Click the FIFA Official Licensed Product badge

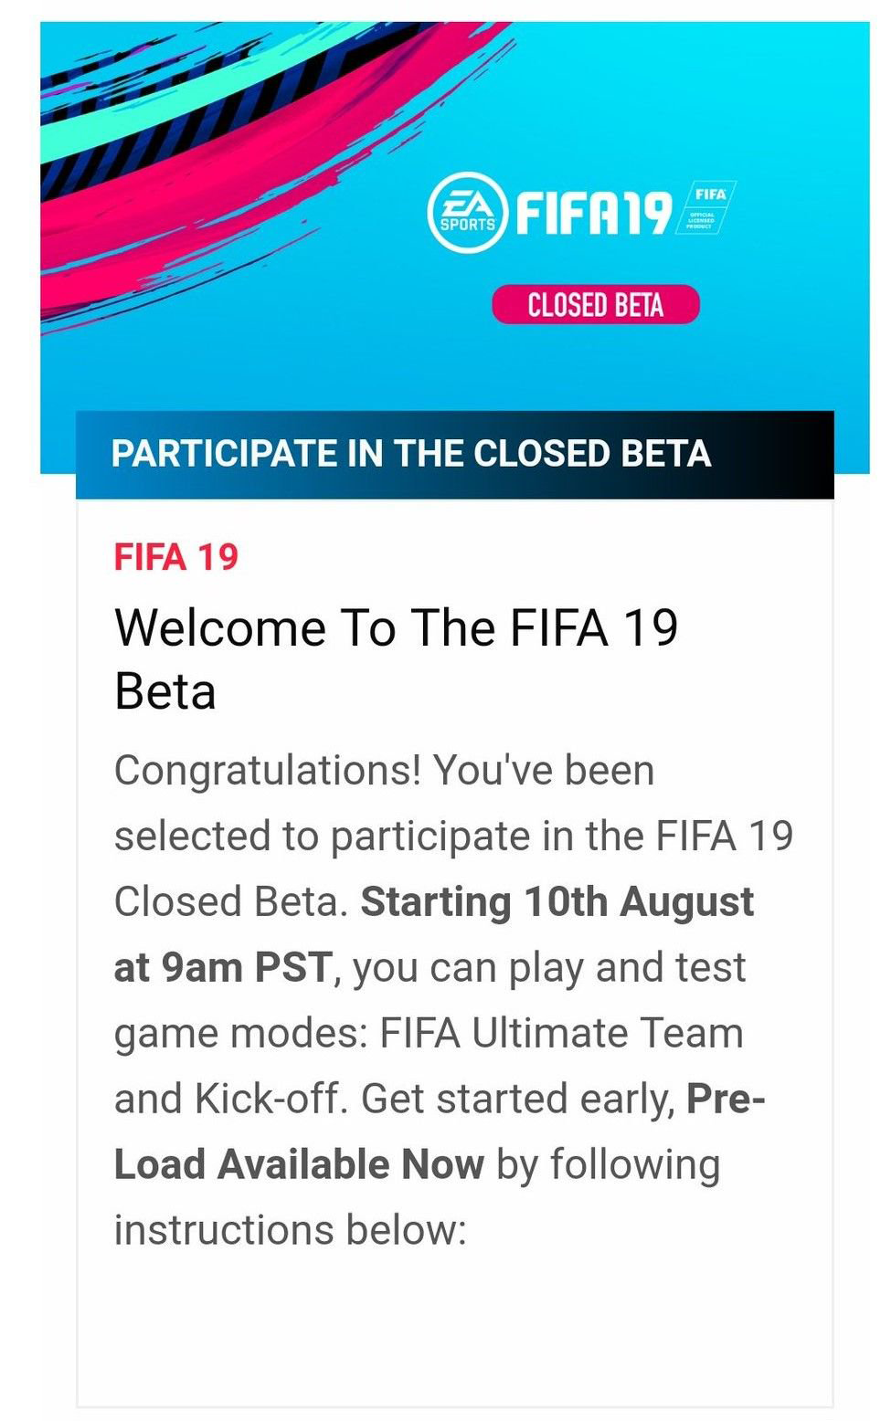coord(705,208)
